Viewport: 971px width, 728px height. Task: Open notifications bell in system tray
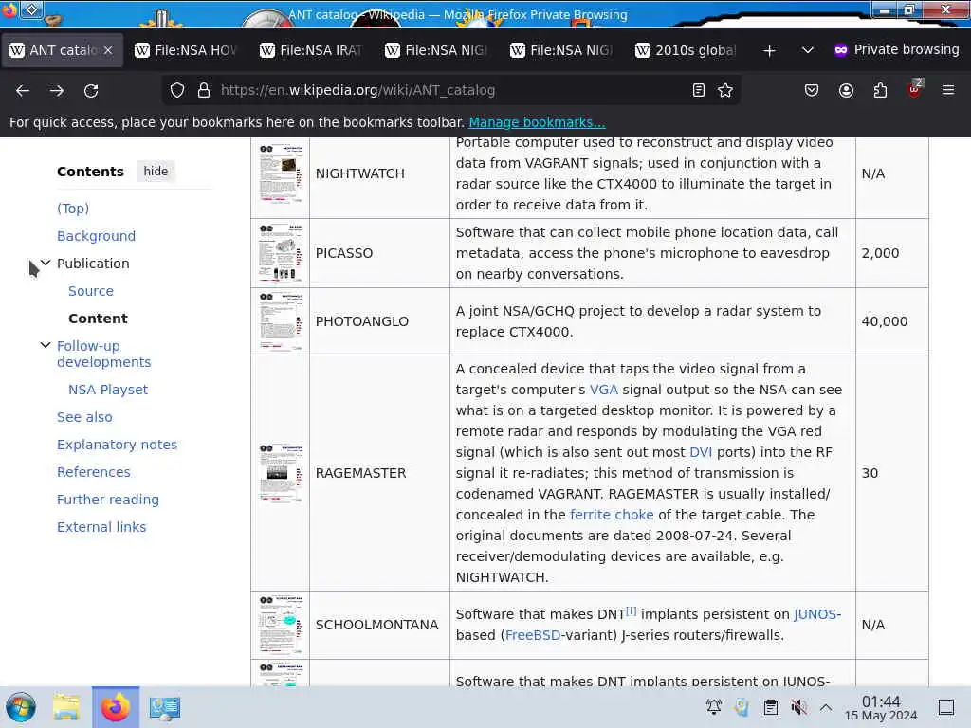pos(713,706)
